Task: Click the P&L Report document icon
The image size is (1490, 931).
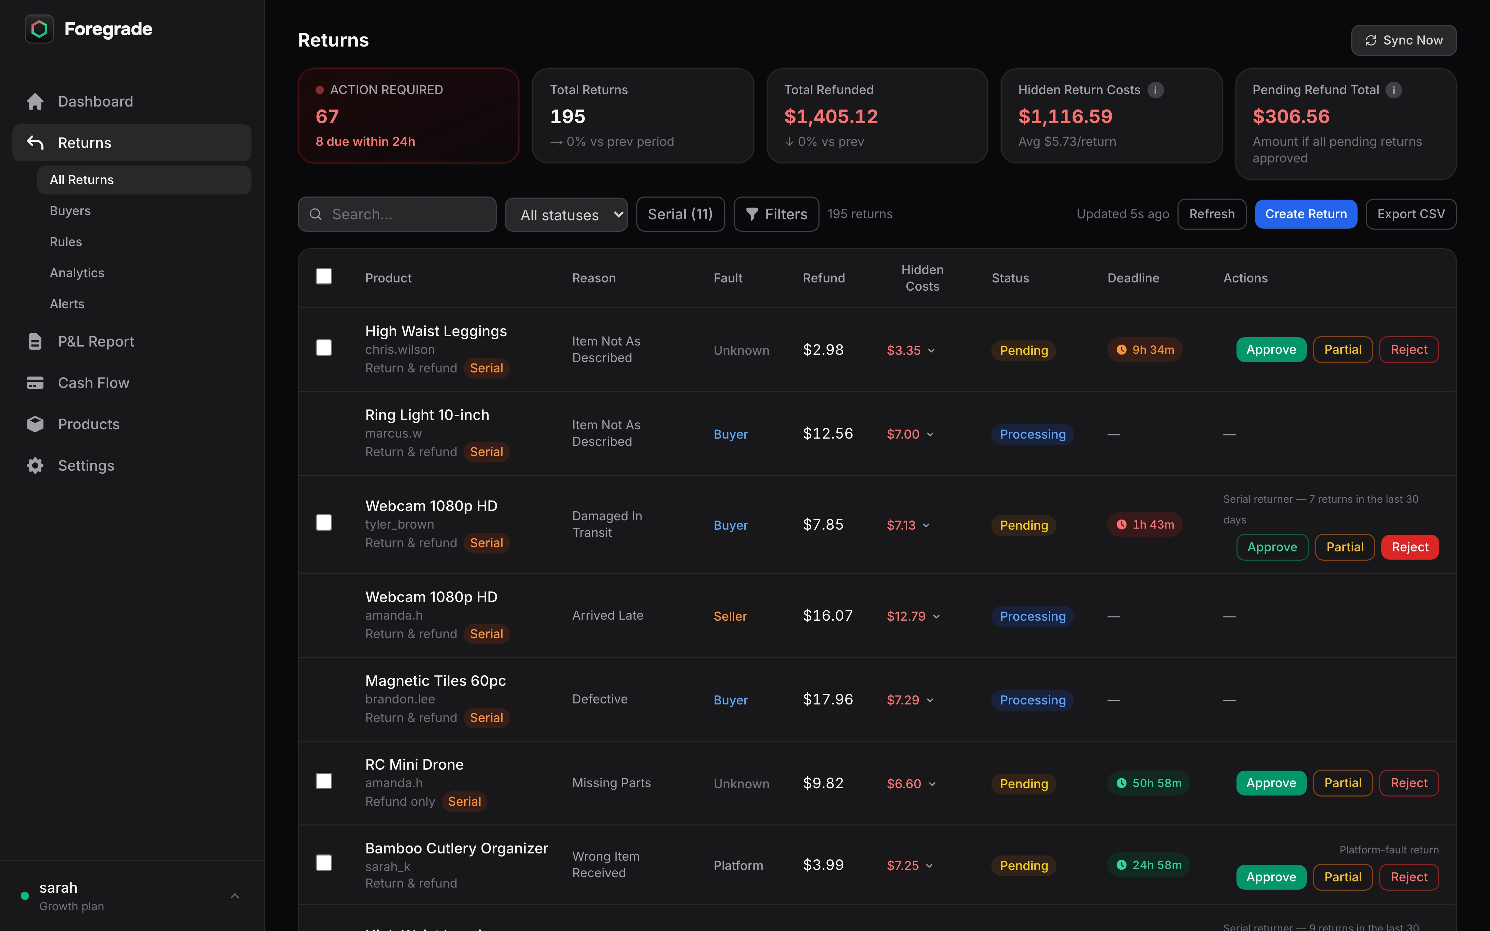Action: (x=35, y=342)
